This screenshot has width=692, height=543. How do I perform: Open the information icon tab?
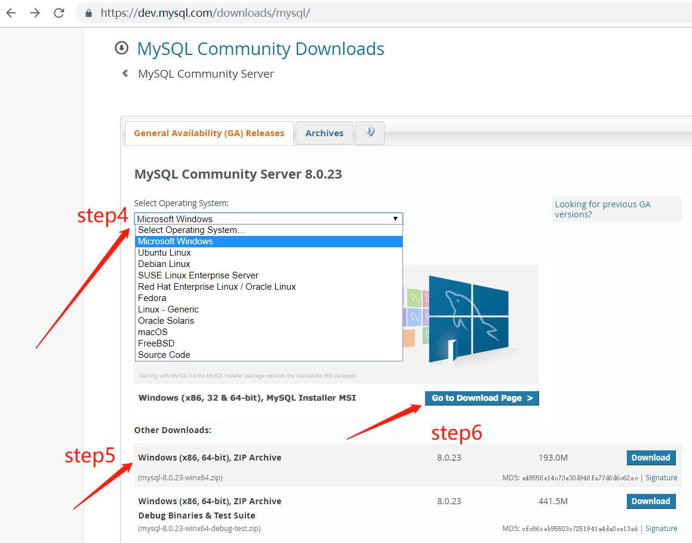coord(370,132)
